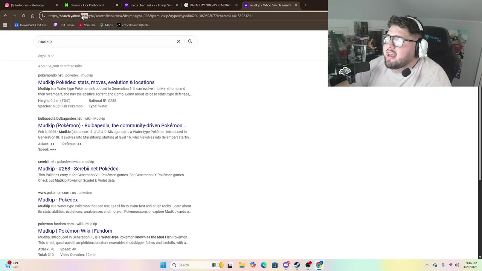Image resolution: width=482 pixels, height=271 pixels.
Task: Submit search with the magnifier icon
Action: [190, 41]
